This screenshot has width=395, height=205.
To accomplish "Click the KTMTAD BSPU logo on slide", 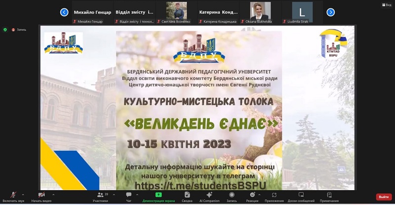I will coord(333,43).
